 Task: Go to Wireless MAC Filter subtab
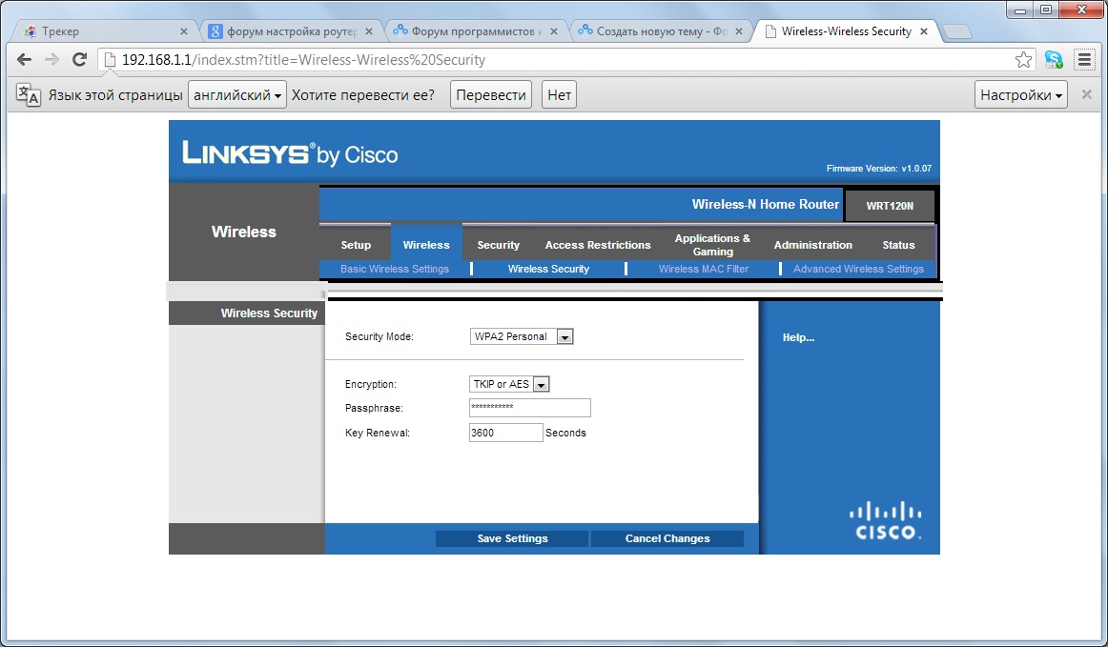pos(703,269)
